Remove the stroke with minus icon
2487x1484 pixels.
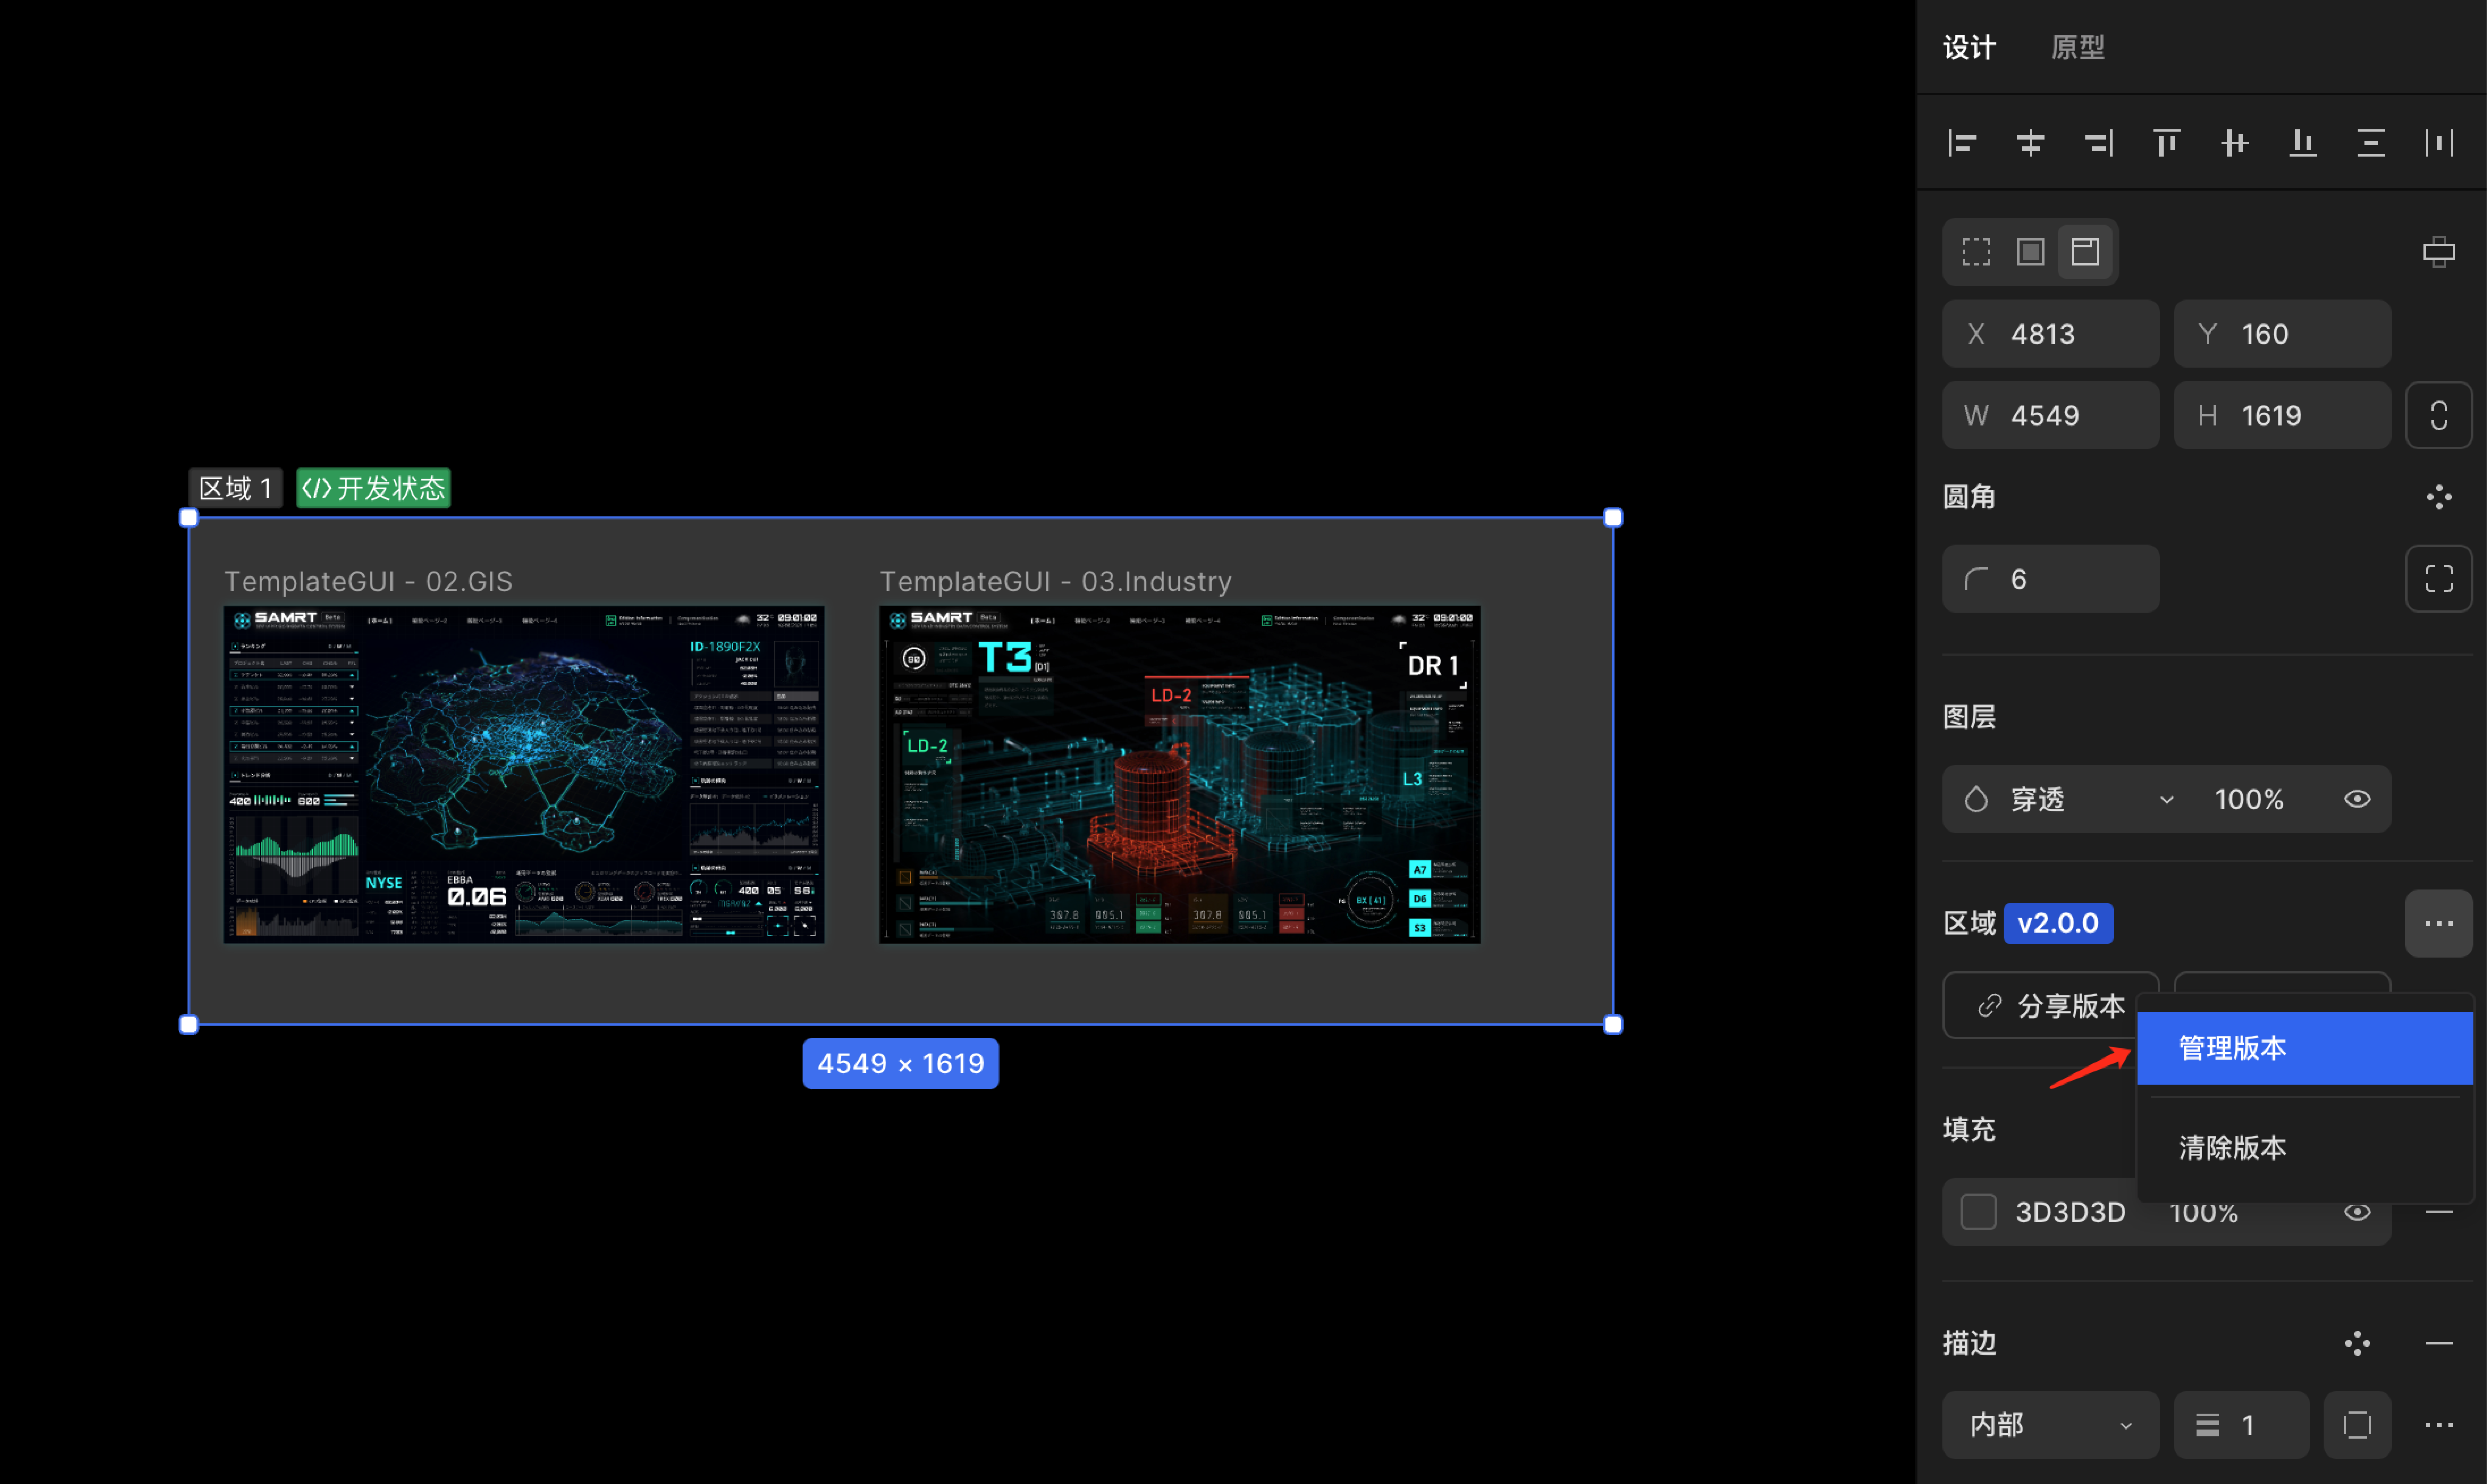(x=2439, y=1343)
